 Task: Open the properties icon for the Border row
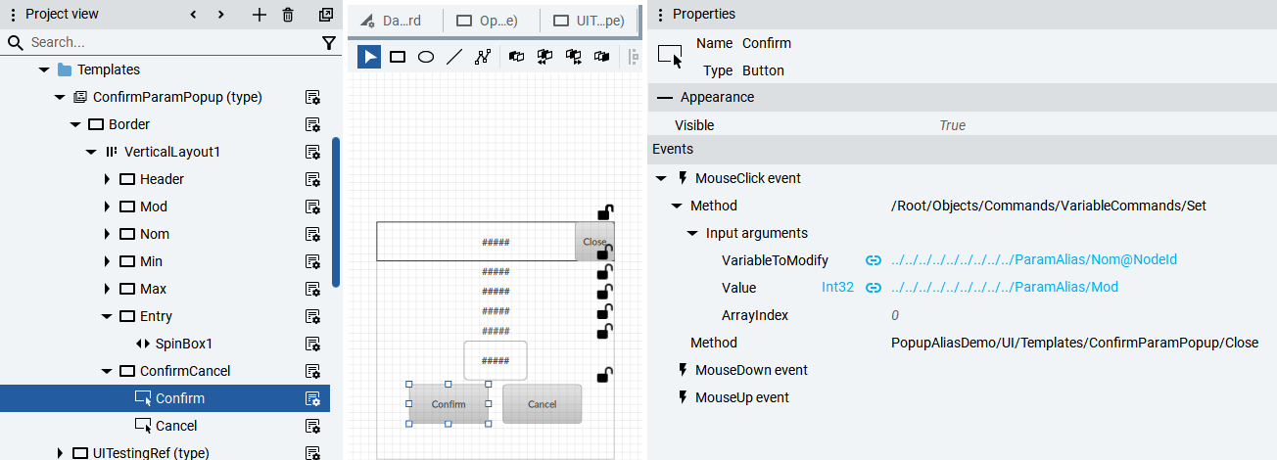point(312,124)
